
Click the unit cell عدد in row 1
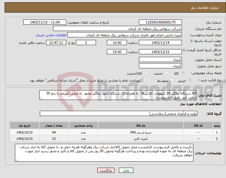83,132
